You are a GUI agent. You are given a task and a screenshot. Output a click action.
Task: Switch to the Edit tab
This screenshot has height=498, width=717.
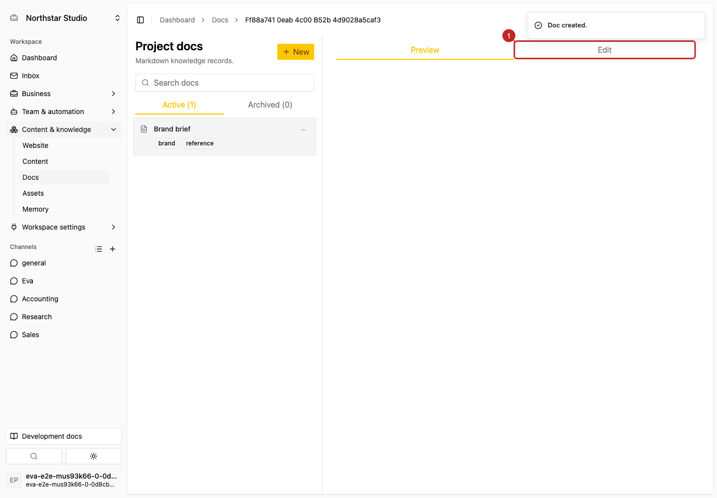click(604, 50)
